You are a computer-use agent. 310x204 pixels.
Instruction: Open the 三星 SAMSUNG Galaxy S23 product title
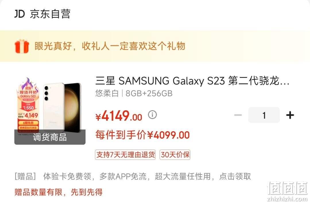click(x=192, y=81)
